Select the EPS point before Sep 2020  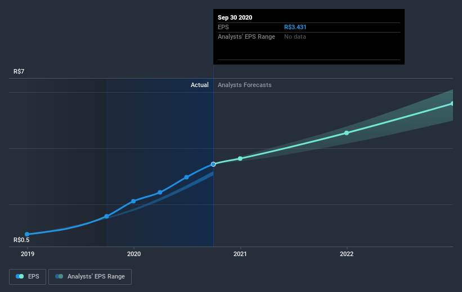(x=186, y=177)
